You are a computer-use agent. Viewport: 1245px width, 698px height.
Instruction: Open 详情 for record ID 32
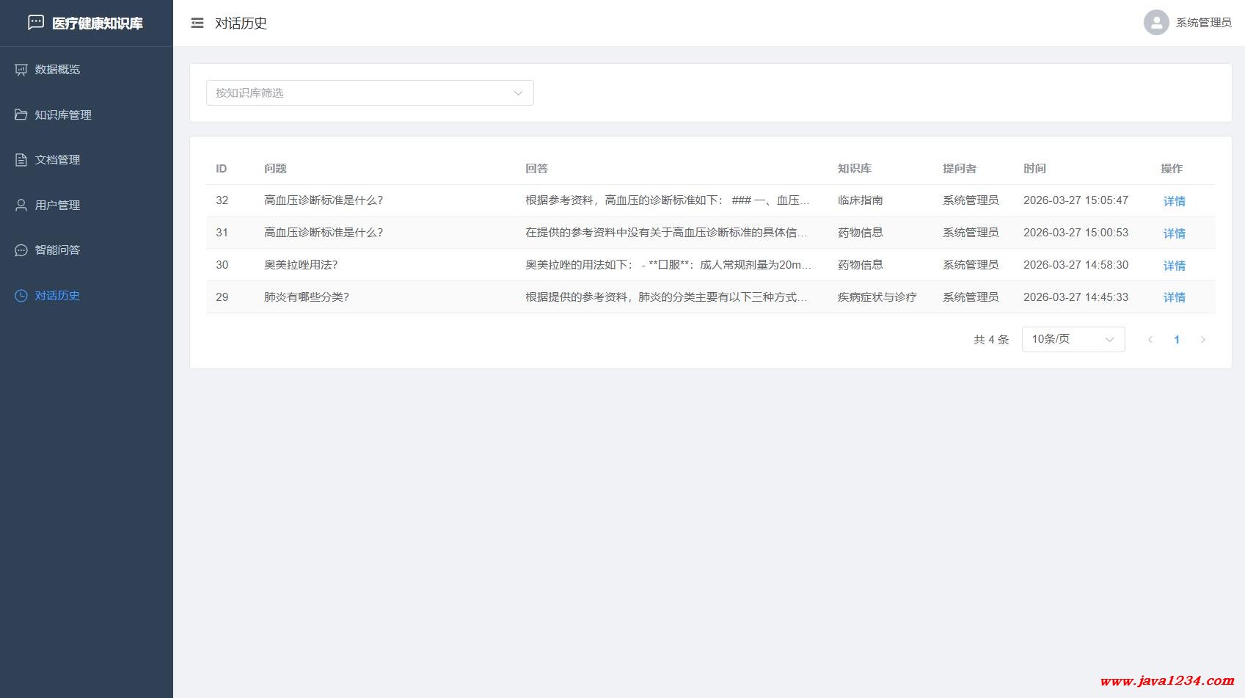pyautogui.click(x=1174, y=201)
